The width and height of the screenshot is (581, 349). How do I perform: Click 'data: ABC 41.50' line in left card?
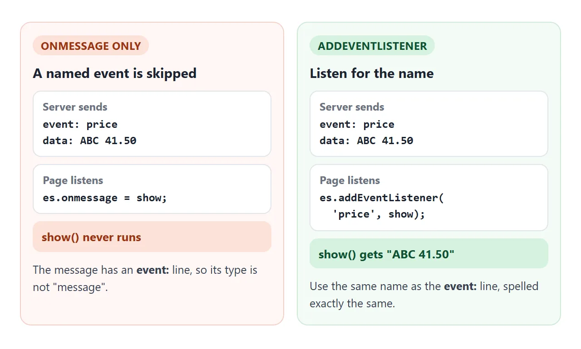click(x=90, y=141)
